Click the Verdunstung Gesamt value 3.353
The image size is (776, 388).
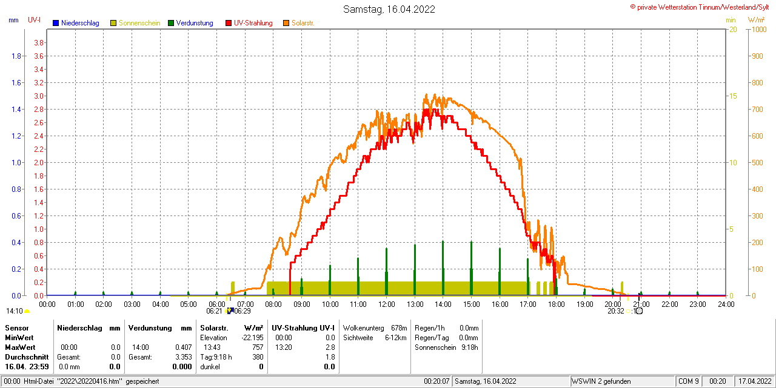(183, 357)
